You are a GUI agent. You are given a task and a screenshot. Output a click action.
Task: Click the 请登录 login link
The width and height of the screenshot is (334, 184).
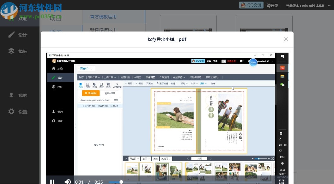pyautogui.click(x=272, y=5)
